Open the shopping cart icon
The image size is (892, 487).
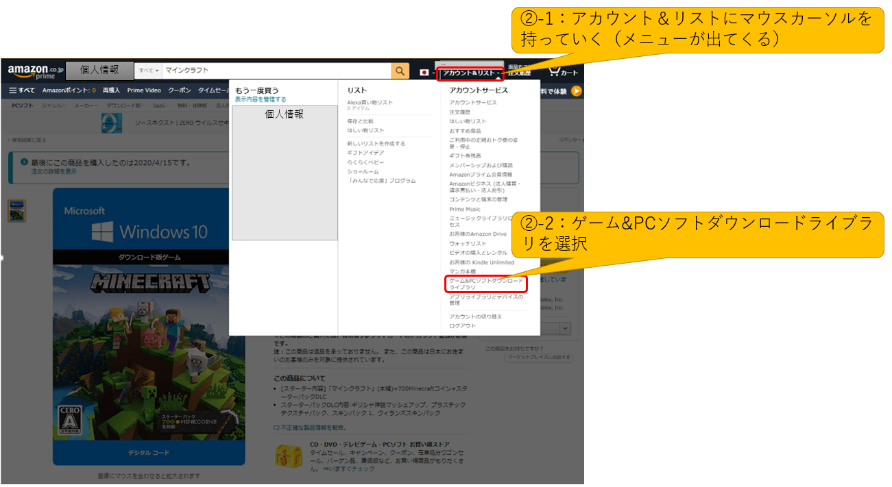(563, 70)
